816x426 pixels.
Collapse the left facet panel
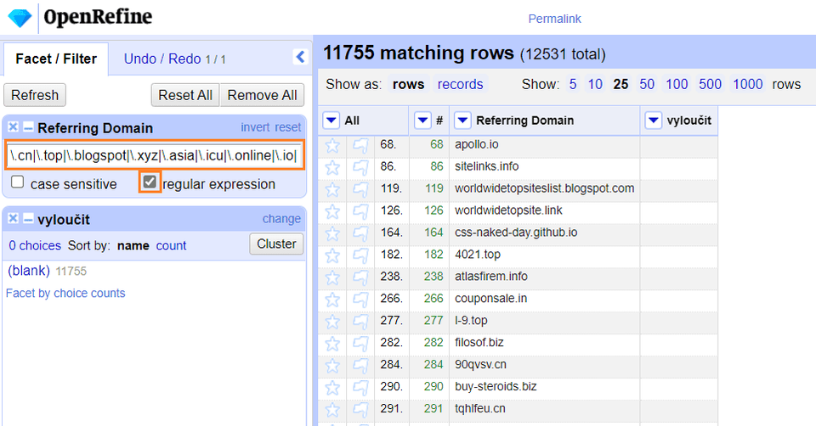click(299, 57)
